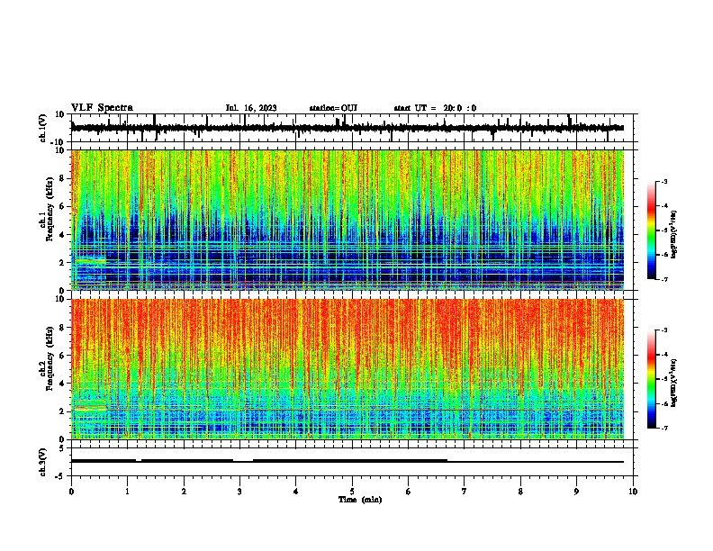This screenshot has width=713, height=551.
Task: Click the log(PSD) label beside ch.1 colorbar
Action: click(674, 235)
